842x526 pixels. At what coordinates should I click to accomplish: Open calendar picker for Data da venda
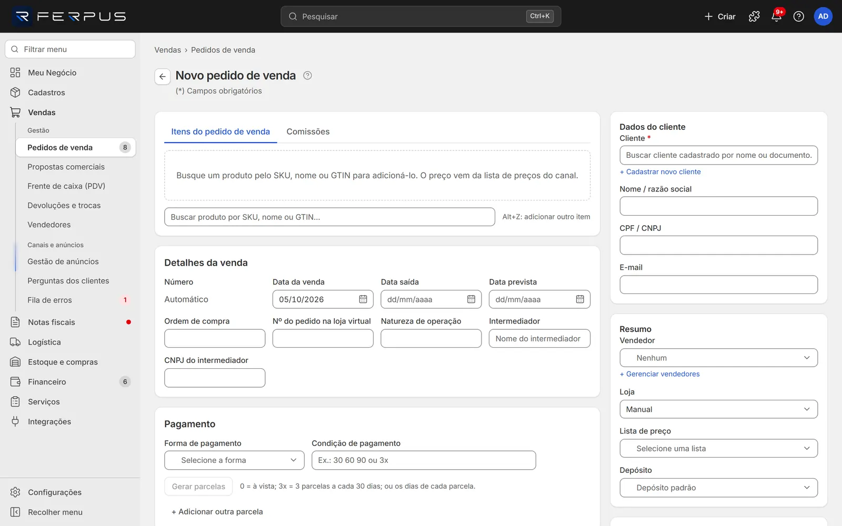tap(363, 299)
